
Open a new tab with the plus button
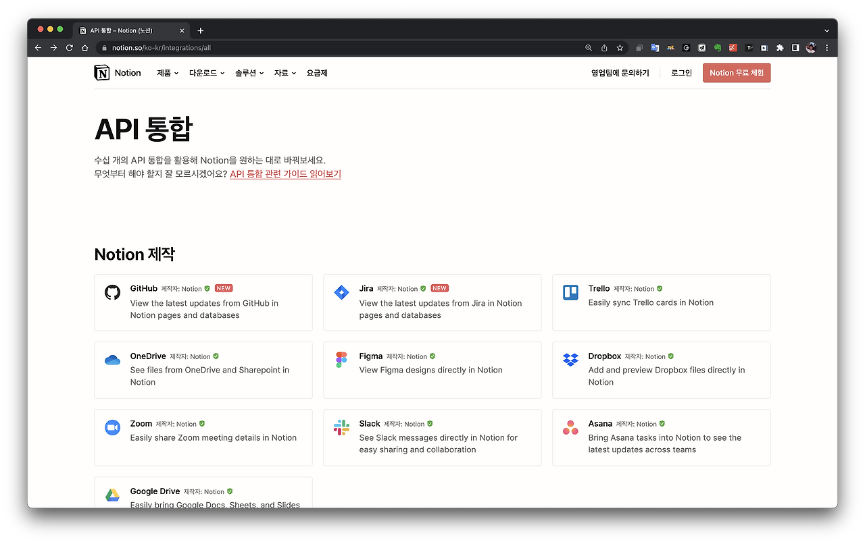[x=201, y=30]
